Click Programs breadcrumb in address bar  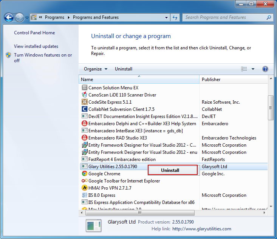tap(54, 17)
